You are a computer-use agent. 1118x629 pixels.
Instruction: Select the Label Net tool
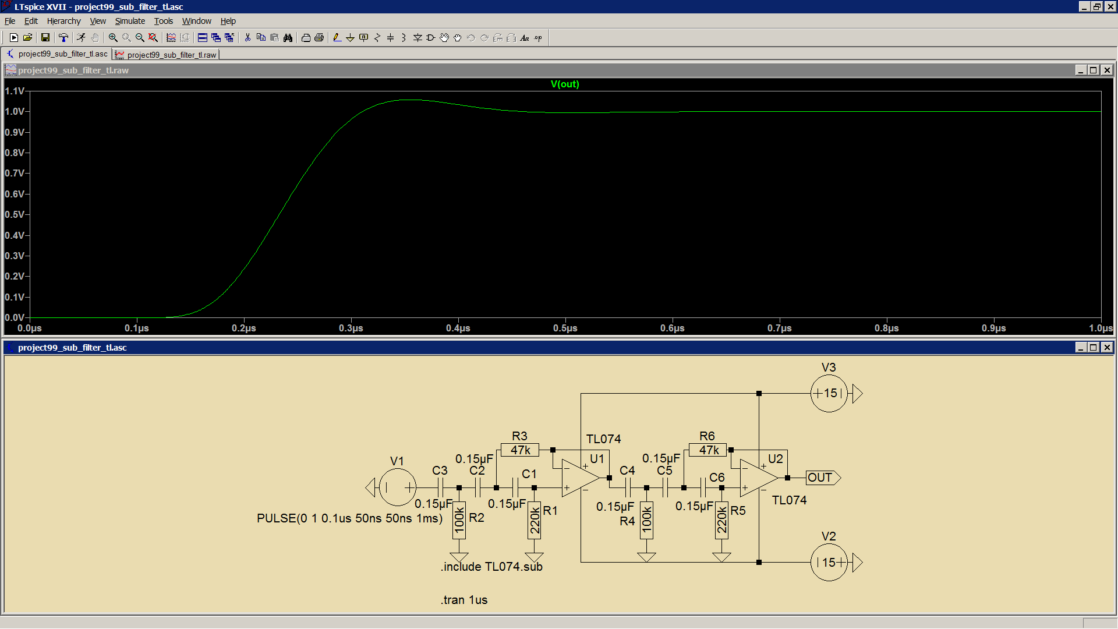pos(364,38)
